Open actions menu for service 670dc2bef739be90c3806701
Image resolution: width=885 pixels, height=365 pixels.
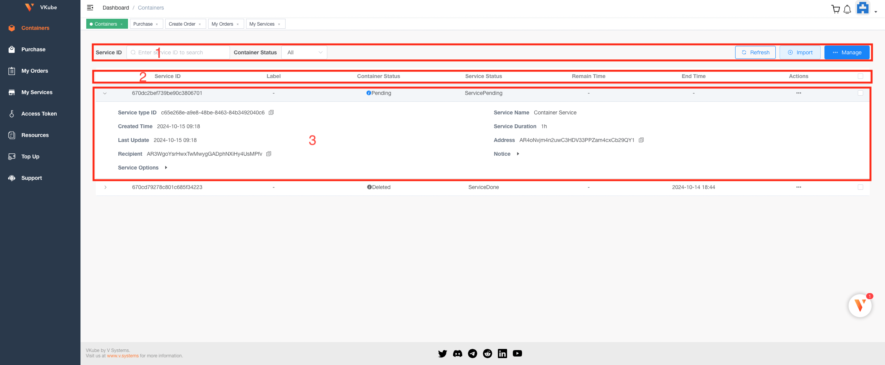(799, 93)
